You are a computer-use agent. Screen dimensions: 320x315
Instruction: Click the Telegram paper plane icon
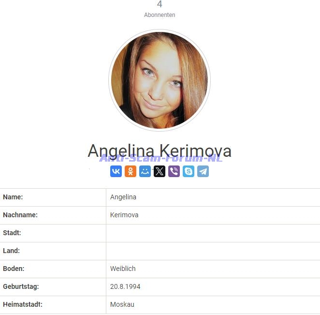click(203, 171)
